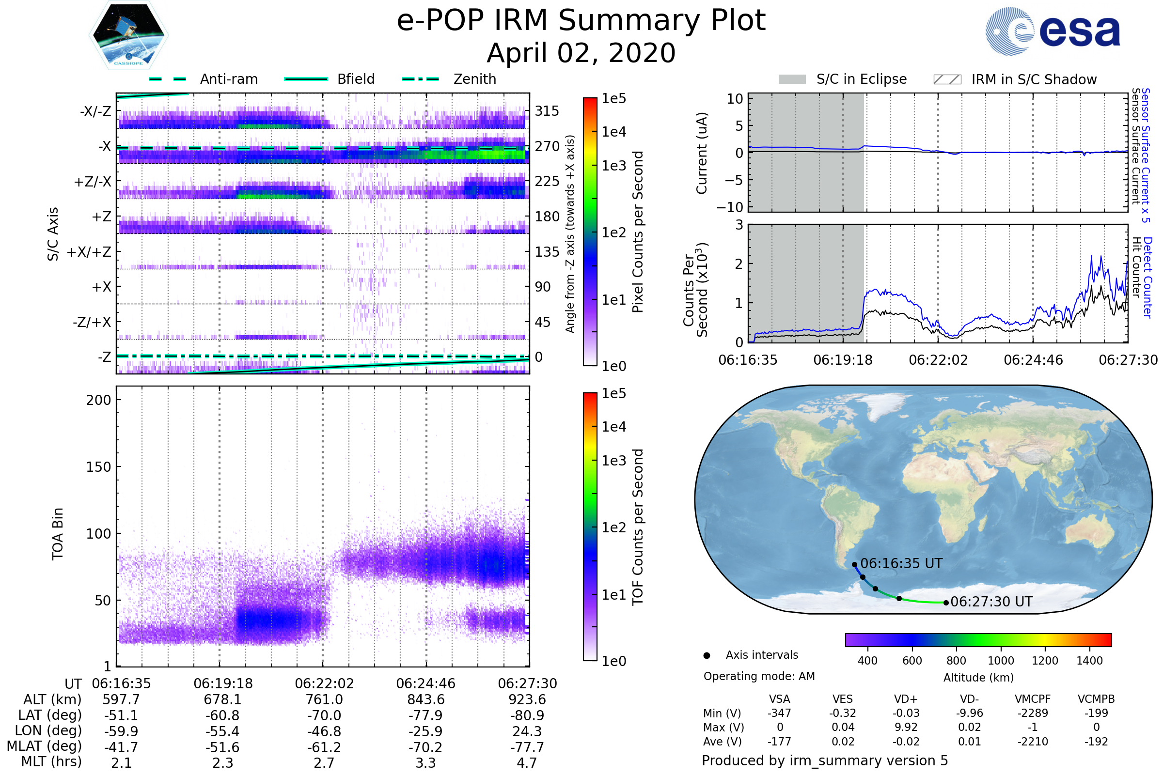Click the VMCPF column header in voltage table
1163x775 pixels.
[1033, 699]
